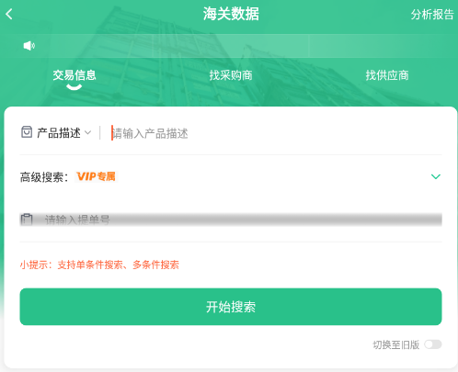Select the 交易信息 tab

point(74,75)
